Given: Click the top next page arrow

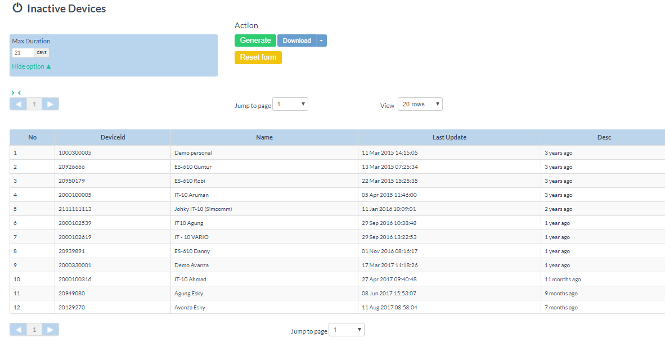Looking at the screenshot, I should [x=50, y=104].
